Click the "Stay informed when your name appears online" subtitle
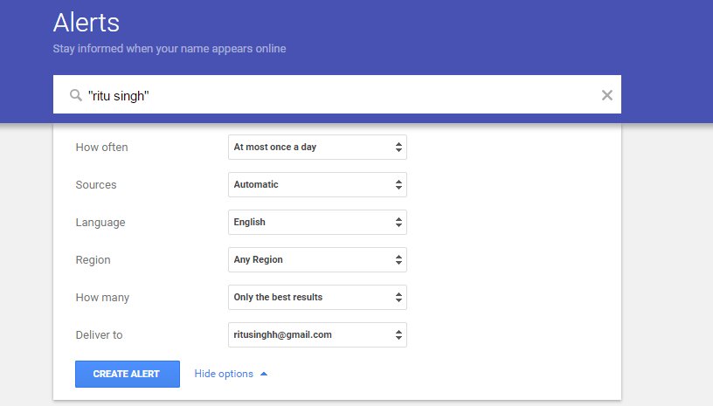 [x=170, y=49]
